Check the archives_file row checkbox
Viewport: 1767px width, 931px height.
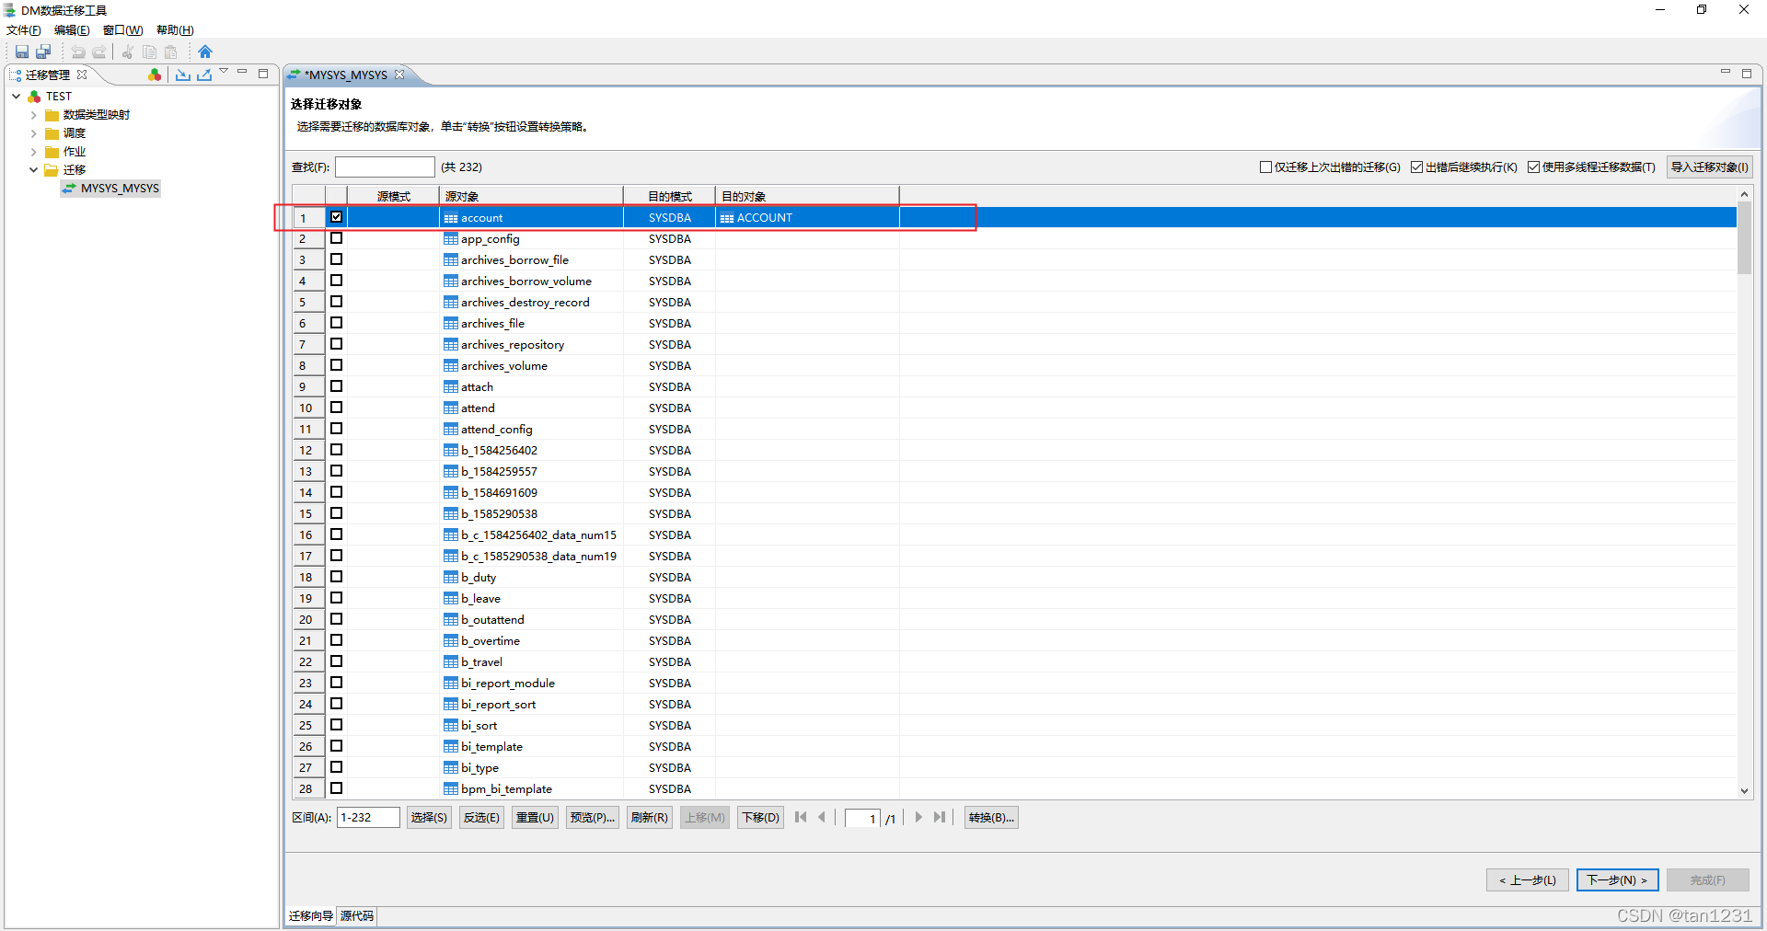337,323
